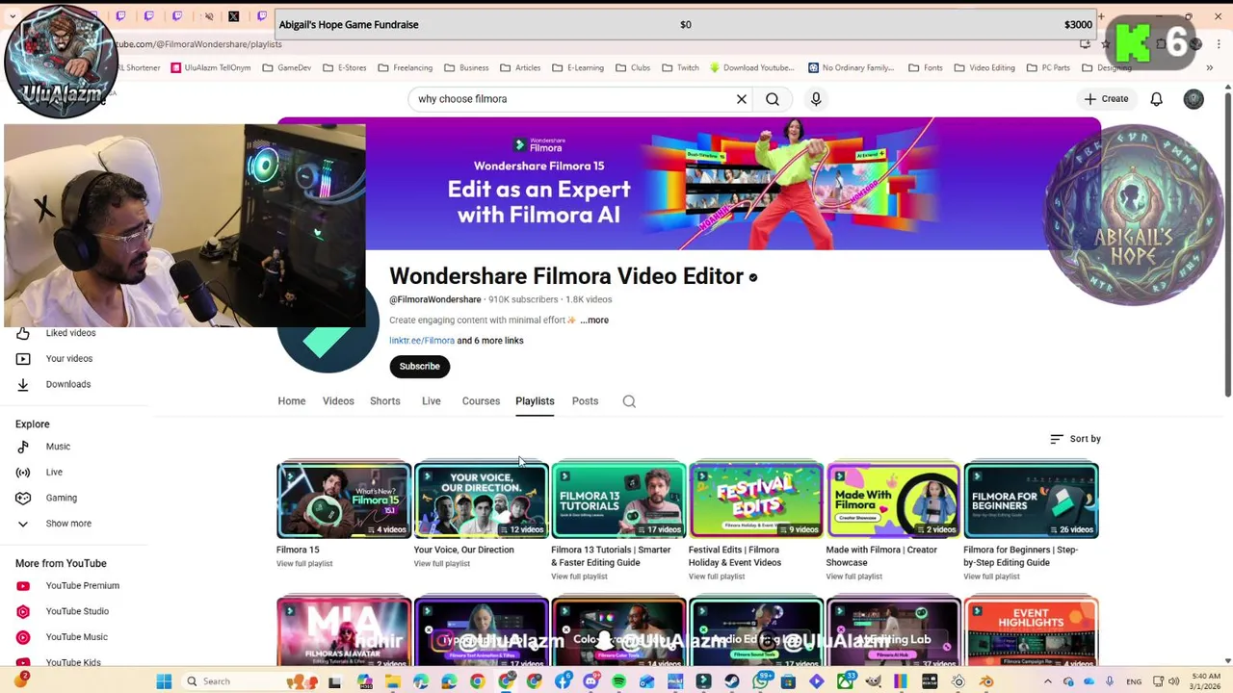Open the PC Parts bookmarks folder
Screen dimensions: 1233x693
click(x=1048, y=68)
